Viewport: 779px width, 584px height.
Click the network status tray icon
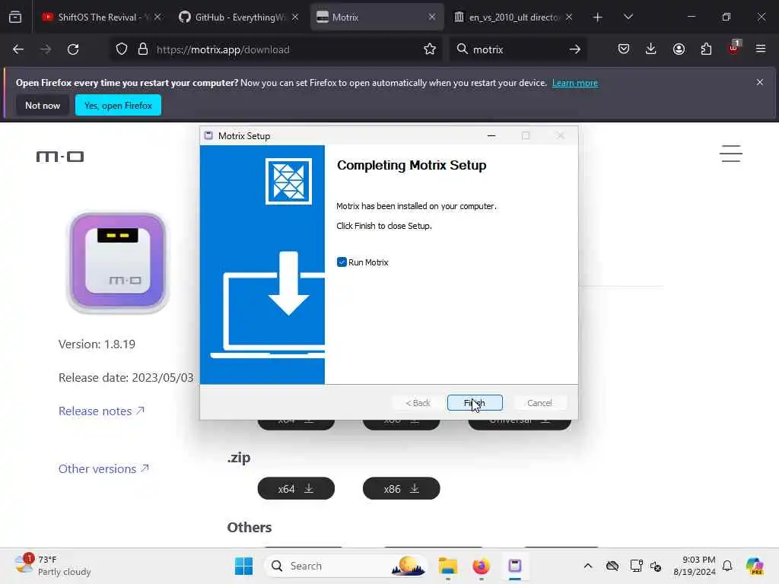637,566
